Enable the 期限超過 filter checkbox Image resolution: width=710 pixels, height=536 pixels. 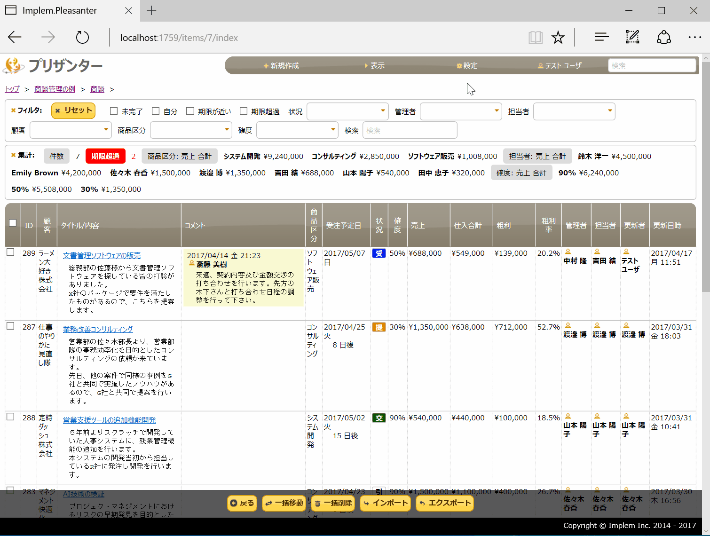point(244,111)
